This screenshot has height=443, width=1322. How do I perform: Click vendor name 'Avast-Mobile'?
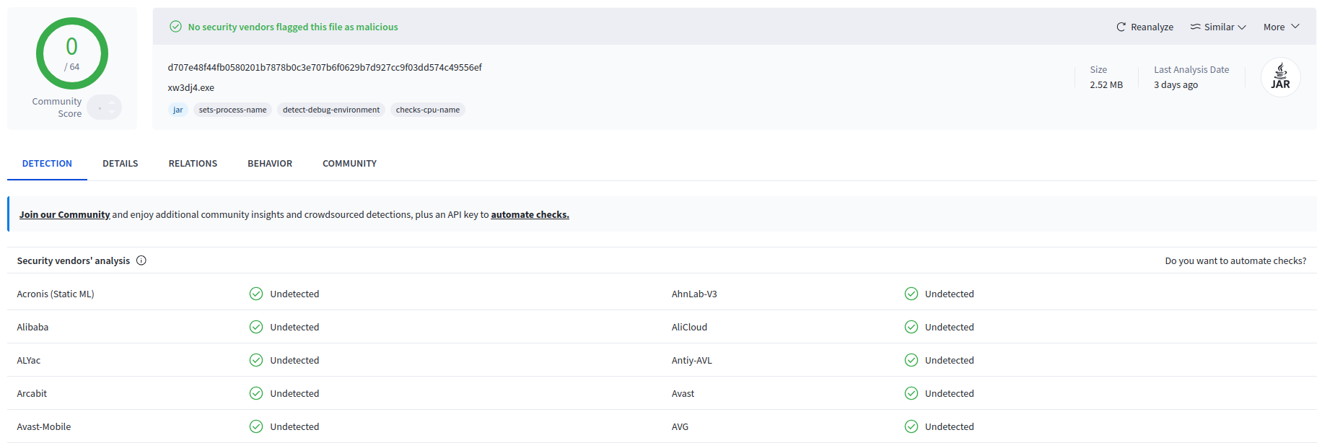(x=44, y=426)
